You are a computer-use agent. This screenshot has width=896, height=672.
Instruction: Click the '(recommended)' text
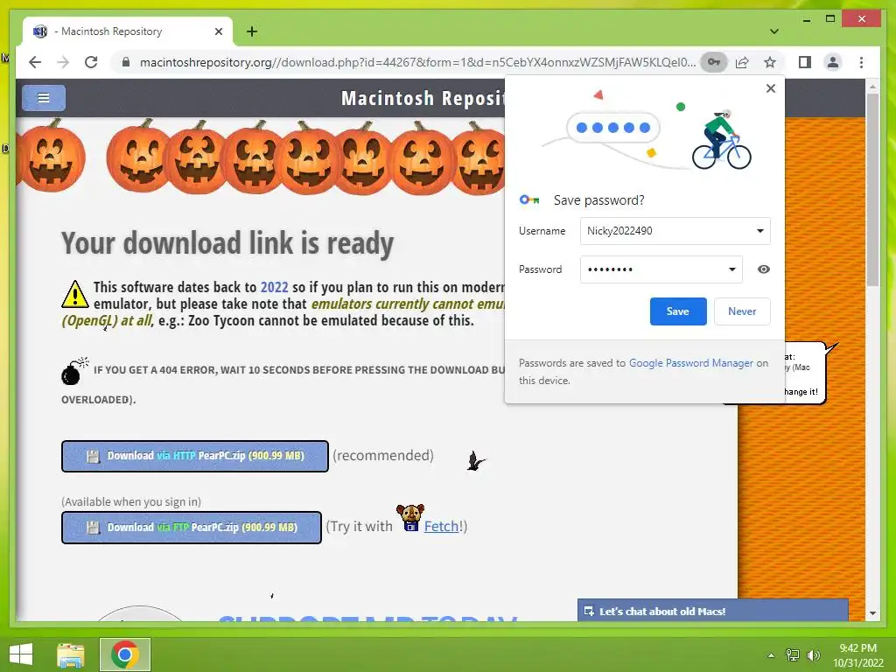pos(383,455)
